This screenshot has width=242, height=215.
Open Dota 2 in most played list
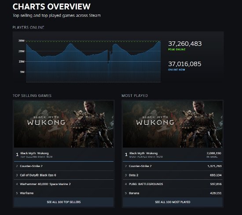click(x=173, y=175)
